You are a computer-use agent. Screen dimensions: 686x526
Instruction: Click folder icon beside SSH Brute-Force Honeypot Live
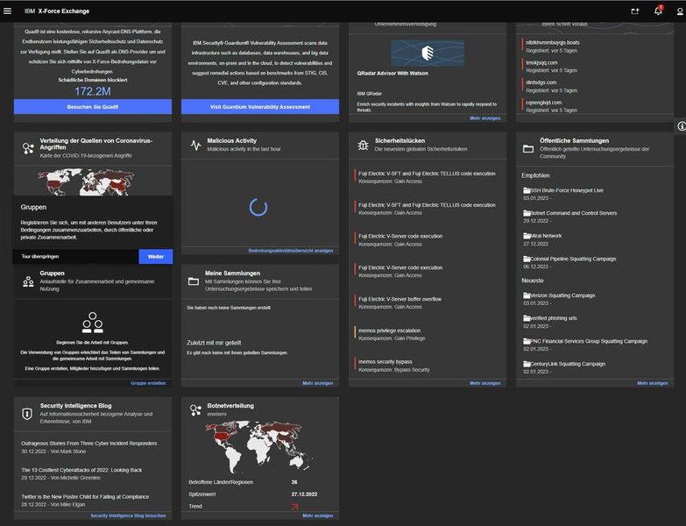point(527,190)
